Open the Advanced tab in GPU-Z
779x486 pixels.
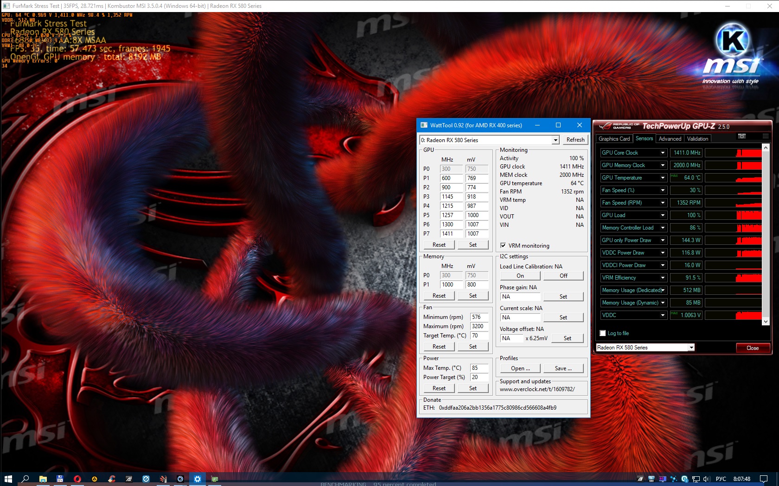[670, 139]
